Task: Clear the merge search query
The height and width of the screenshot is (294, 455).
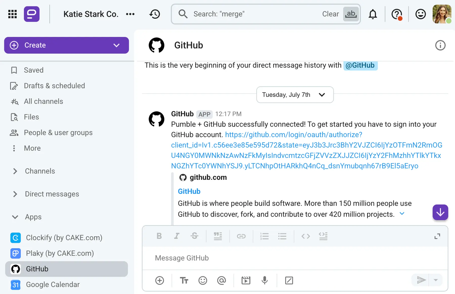Action: coord(330,14)
